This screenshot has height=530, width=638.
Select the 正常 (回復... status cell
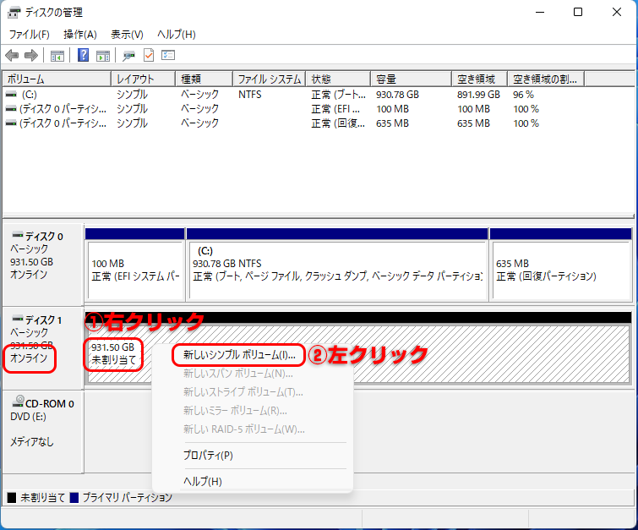pos(338,123)
